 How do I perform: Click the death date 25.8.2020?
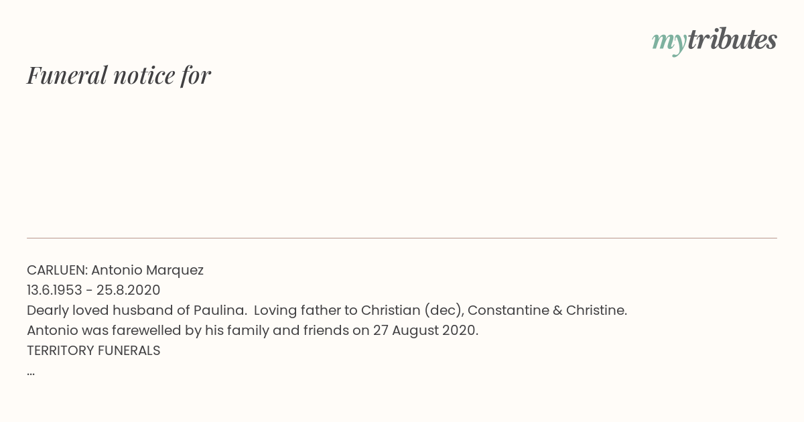point(129,290)
